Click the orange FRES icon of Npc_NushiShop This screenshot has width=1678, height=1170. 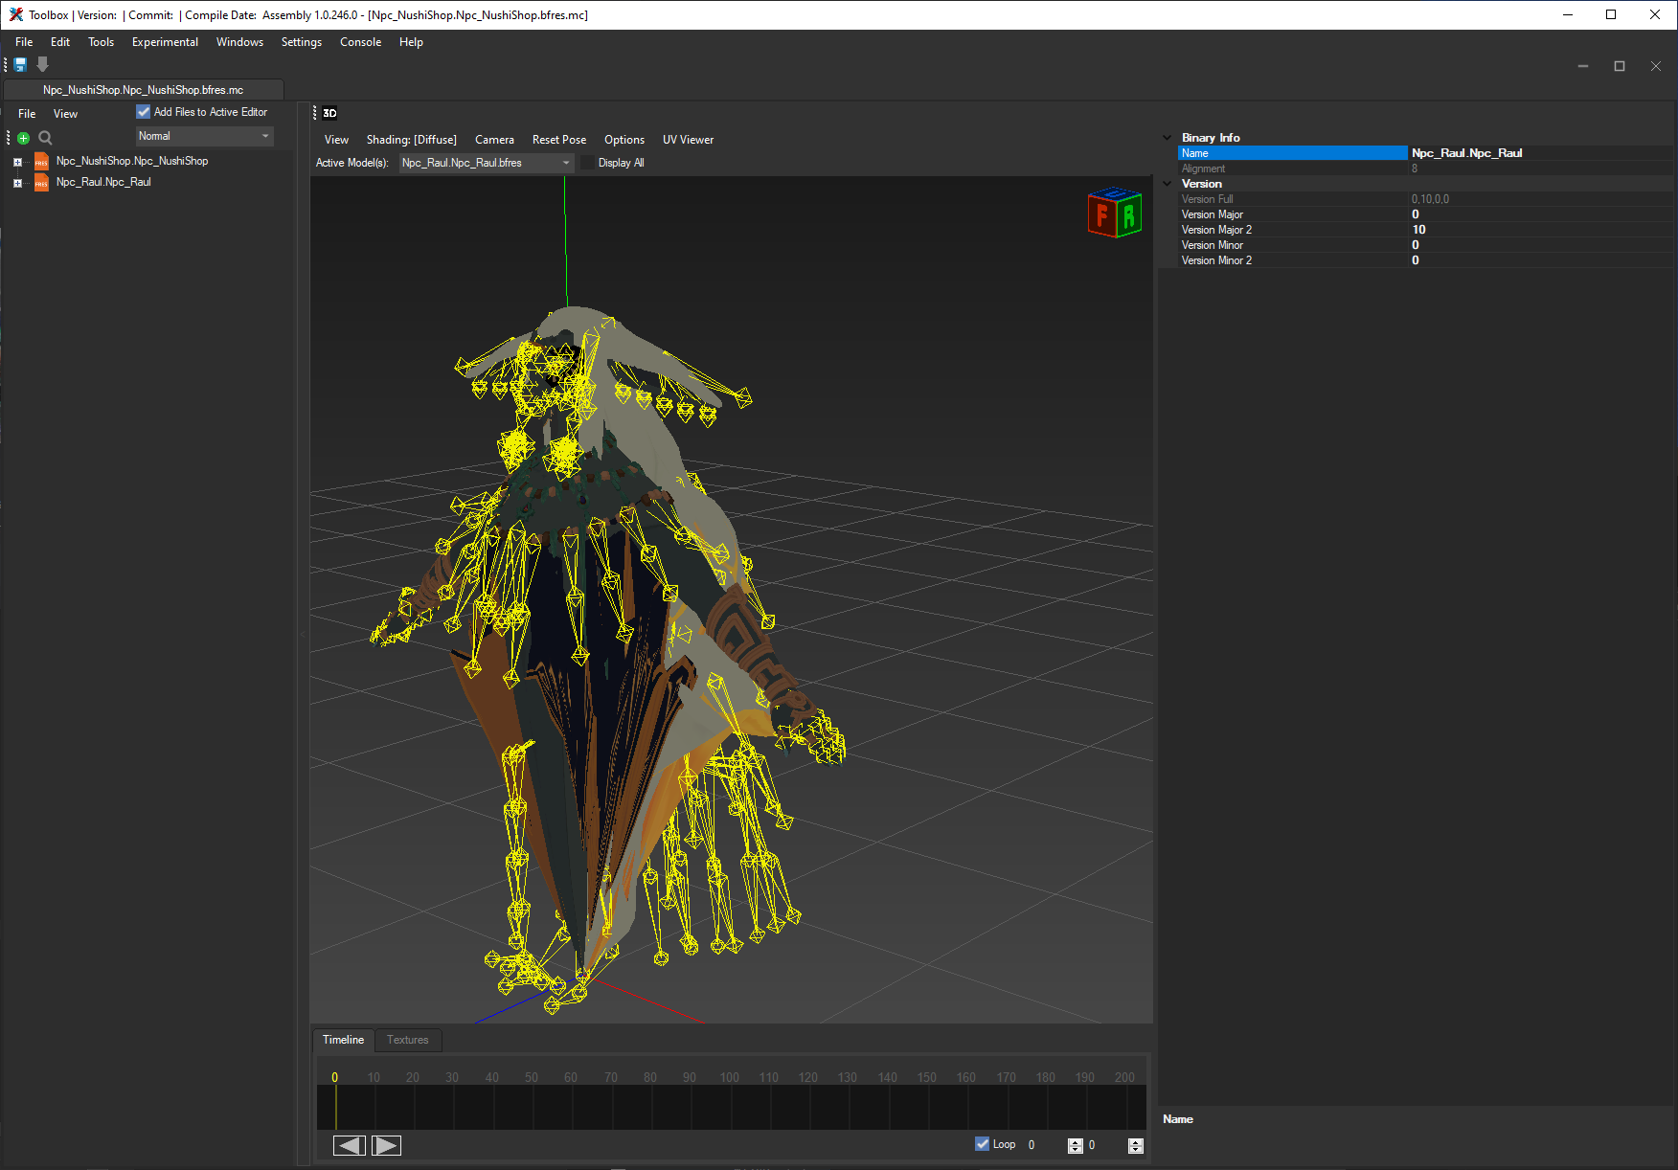pos(41,162)
